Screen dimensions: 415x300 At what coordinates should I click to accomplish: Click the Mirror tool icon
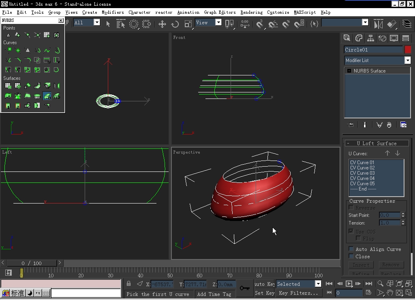(378, 24)
